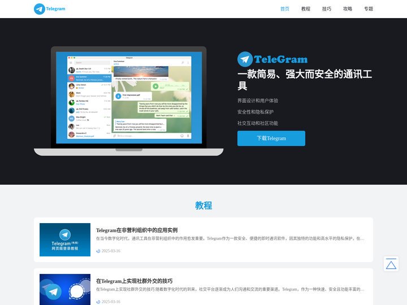The image size is (407, 305).
Task: Click the laptop screenshot image in hero
Action: pyautogui.click(x=129, y=101)
